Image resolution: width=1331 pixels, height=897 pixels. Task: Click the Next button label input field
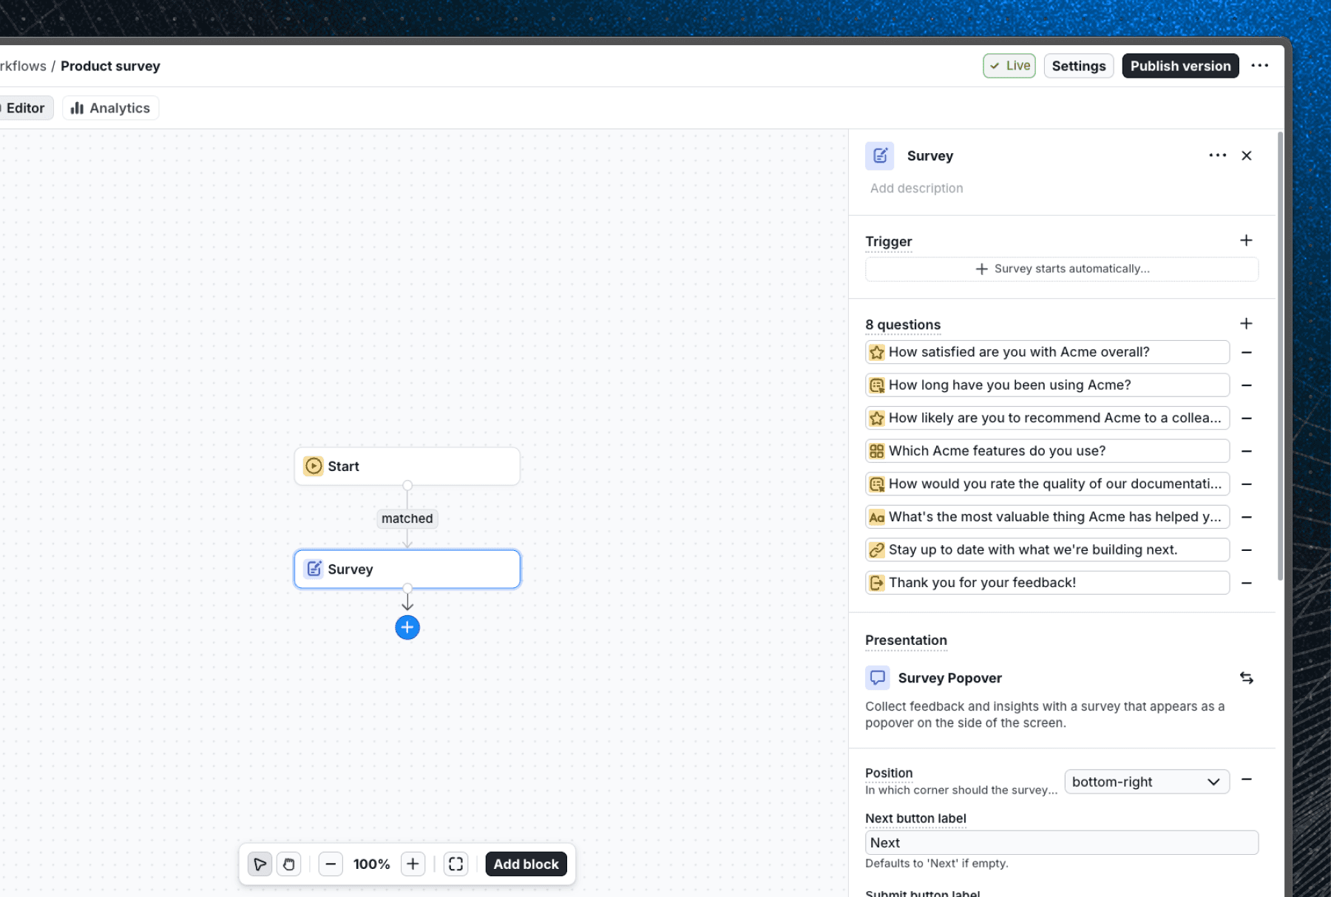(x=1061, y=842)
